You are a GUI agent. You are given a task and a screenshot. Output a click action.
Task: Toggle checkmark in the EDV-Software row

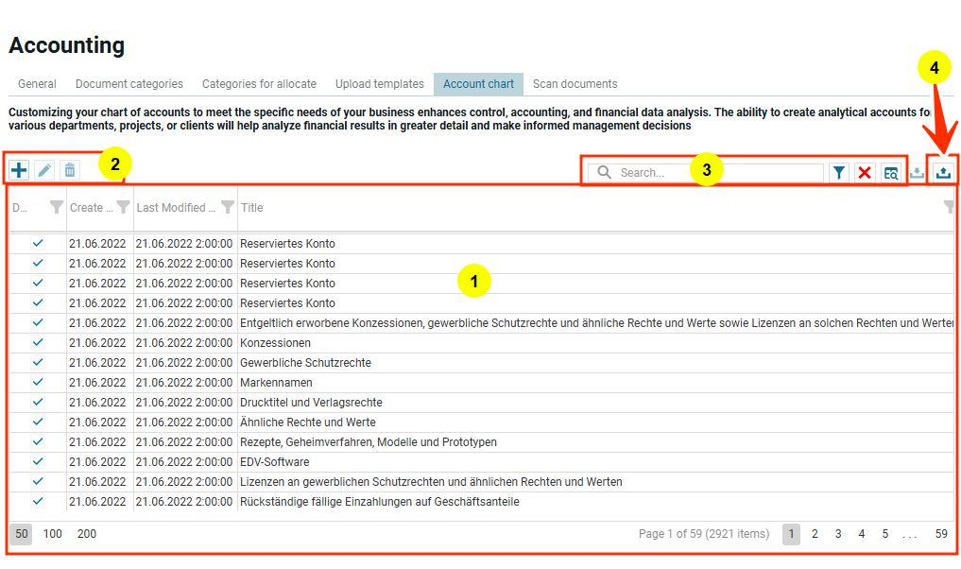[38, 462]
